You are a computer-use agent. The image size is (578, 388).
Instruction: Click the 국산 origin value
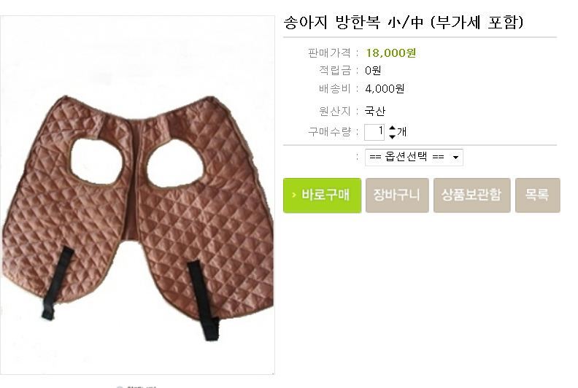tap(375, 111)
